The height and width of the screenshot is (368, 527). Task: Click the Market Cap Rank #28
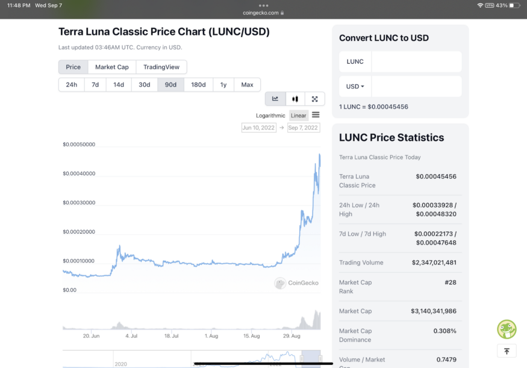pyautogui.click(x=451, y=282)
